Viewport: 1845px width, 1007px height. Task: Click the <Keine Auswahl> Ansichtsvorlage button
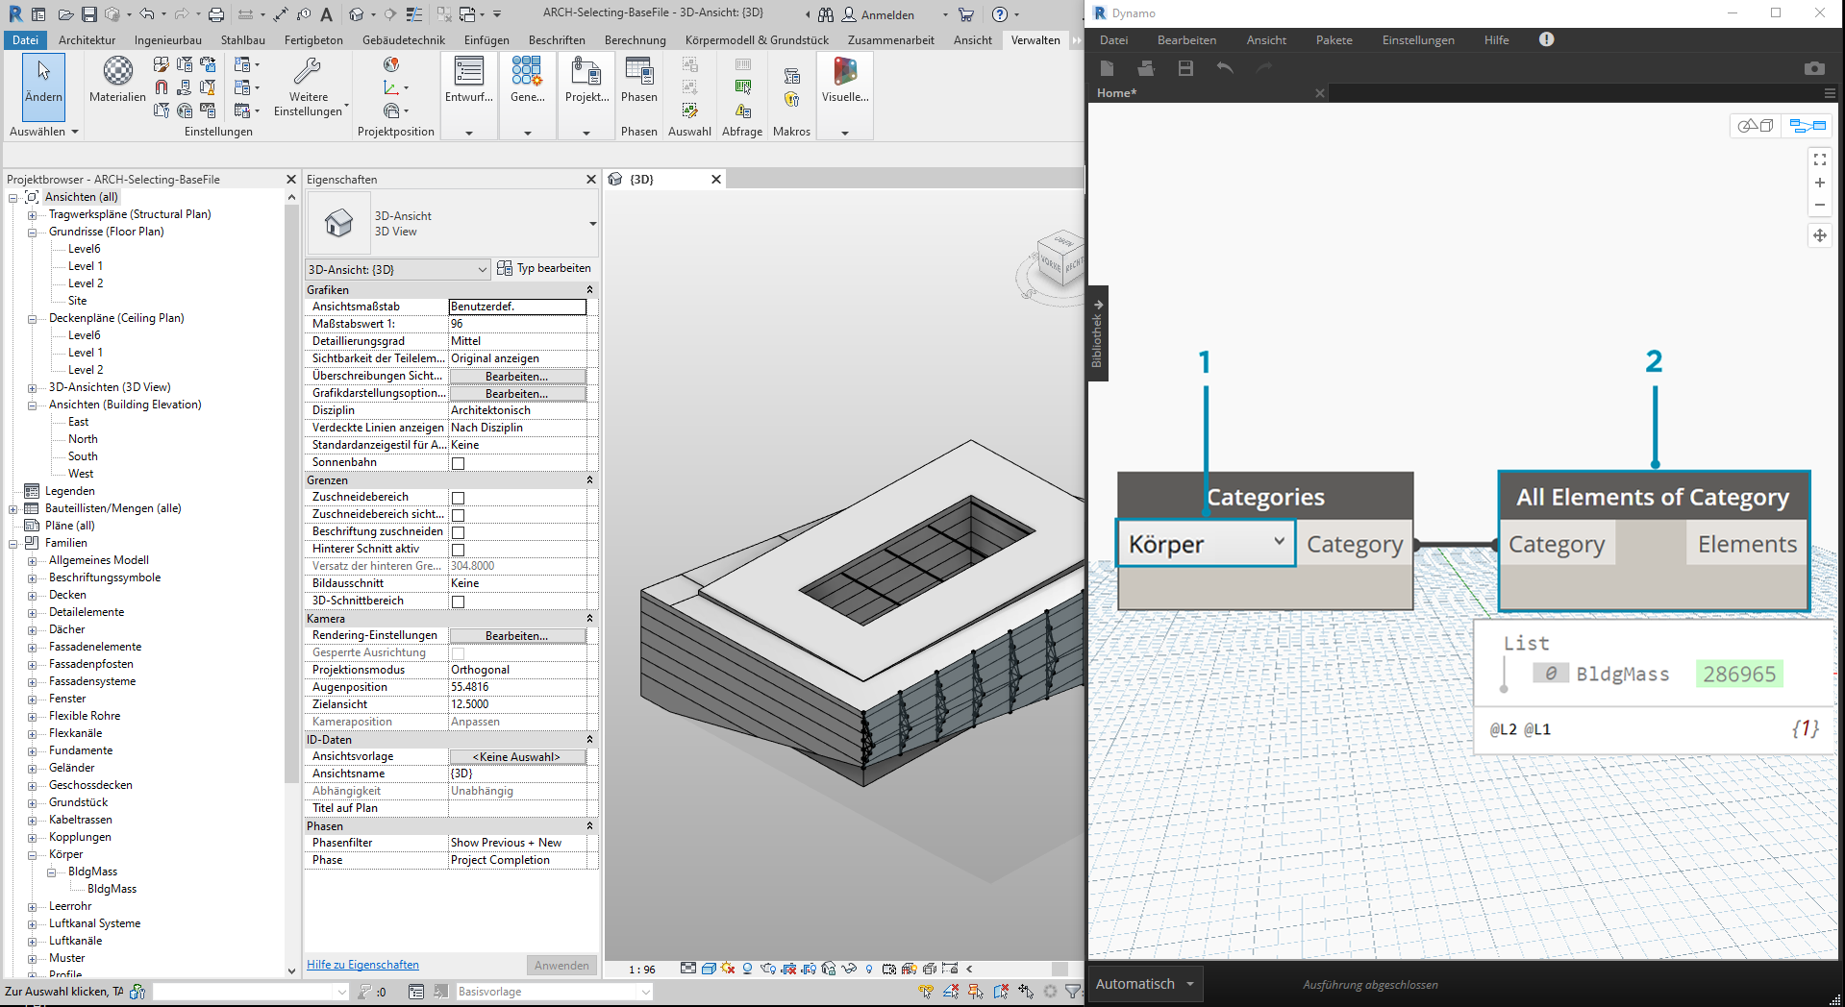click(517, 757)
